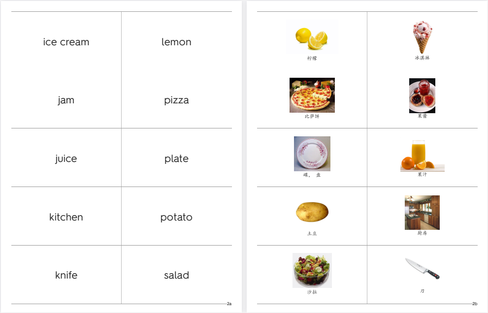Select the potato picture

click(x=312, y=212)
